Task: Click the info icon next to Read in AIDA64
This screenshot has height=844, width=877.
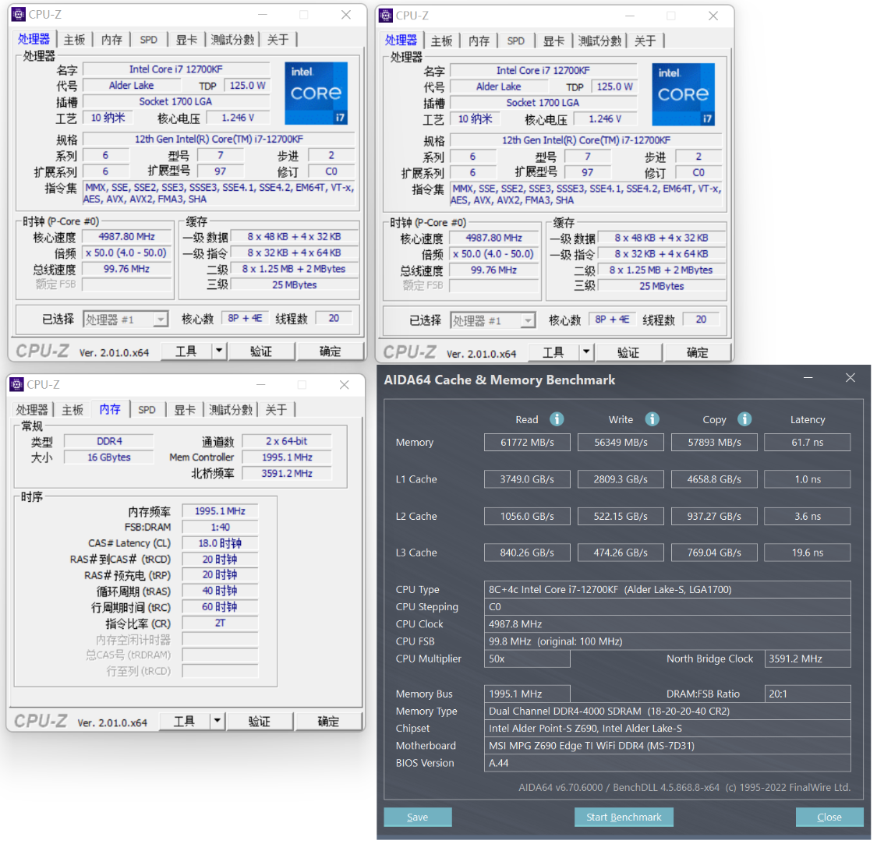Action: pos(557,419)
